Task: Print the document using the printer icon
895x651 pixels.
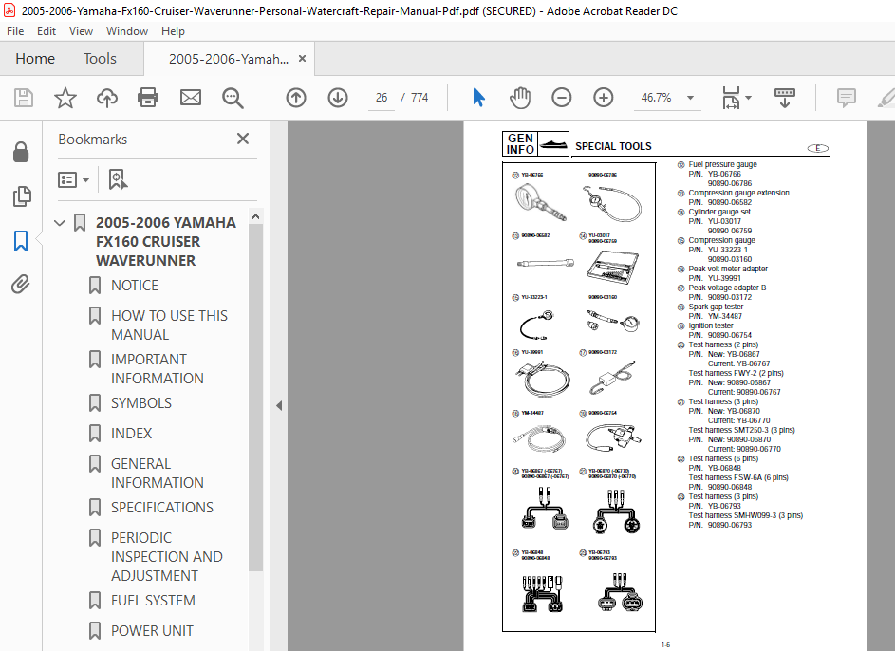Action: (x=148, y=98)
